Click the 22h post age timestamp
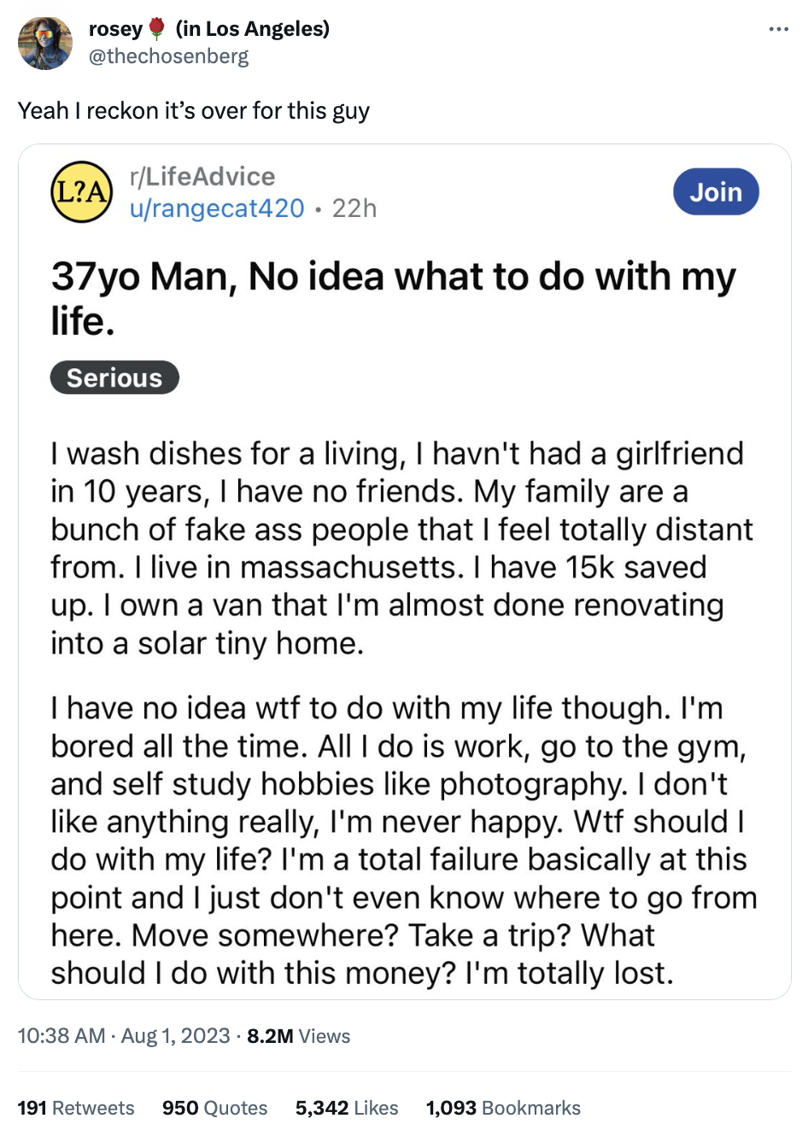The height and width of the screenshot is (1136, 808). [x=354, y=208]
